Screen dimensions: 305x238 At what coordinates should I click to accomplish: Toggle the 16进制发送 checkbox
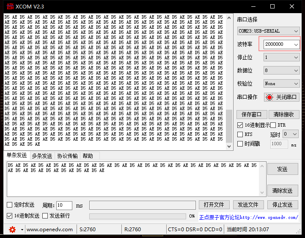pyautogui.click(x=10, y=216)
